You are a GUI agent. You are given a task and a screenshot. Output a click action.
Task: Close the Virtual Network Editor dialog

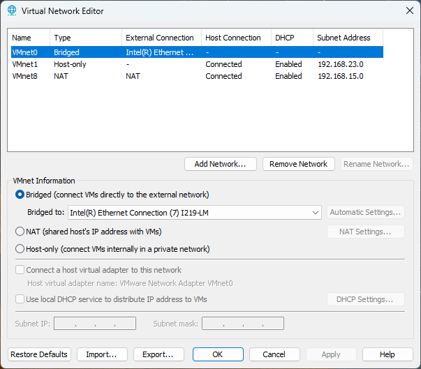tap(408, 10)
